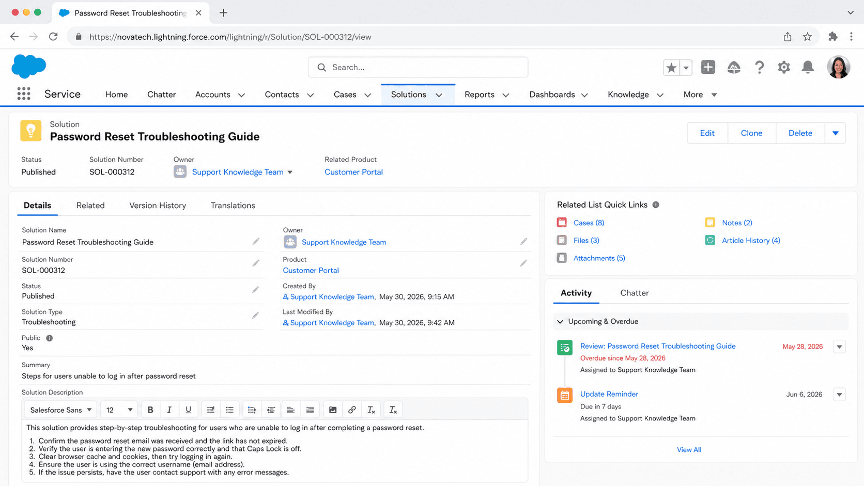This screenshot has height=486, width=864.
Task: Insert a bulleted list
Action: 230,410
